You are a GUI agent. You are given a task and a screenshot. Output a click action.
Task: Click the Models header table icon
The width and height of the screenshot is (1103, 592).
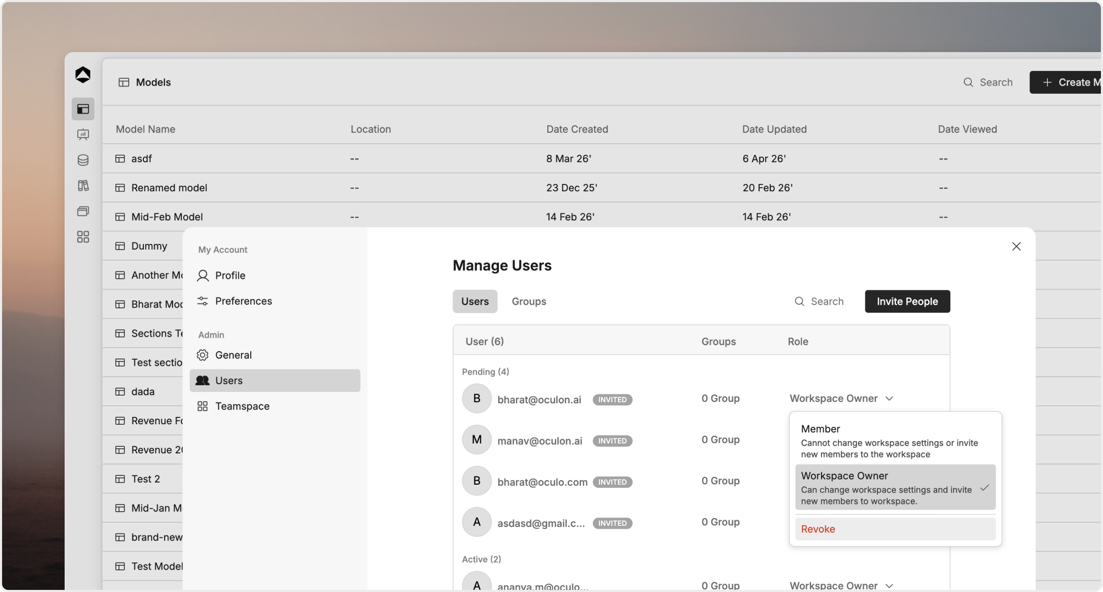click(124, 82)
